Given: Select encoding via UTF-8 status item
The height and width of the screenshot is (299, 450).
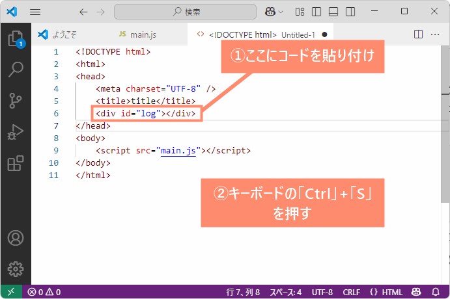Looking at the screenshot, I should pos(322,292).
